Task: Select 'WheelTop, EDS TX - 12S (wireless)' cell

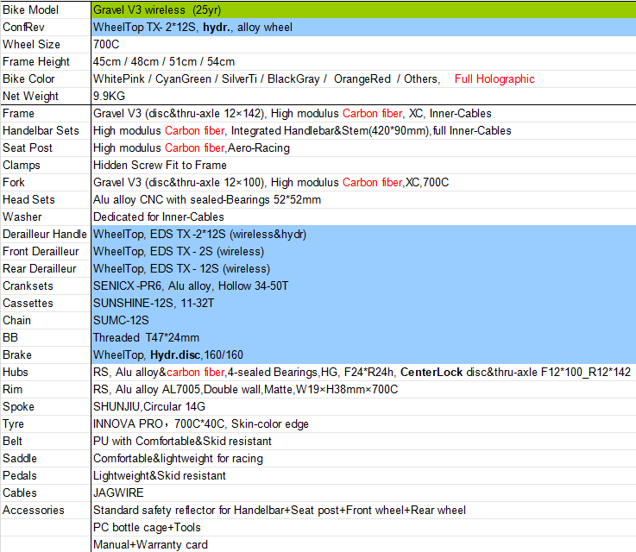Action: (363, 269)
